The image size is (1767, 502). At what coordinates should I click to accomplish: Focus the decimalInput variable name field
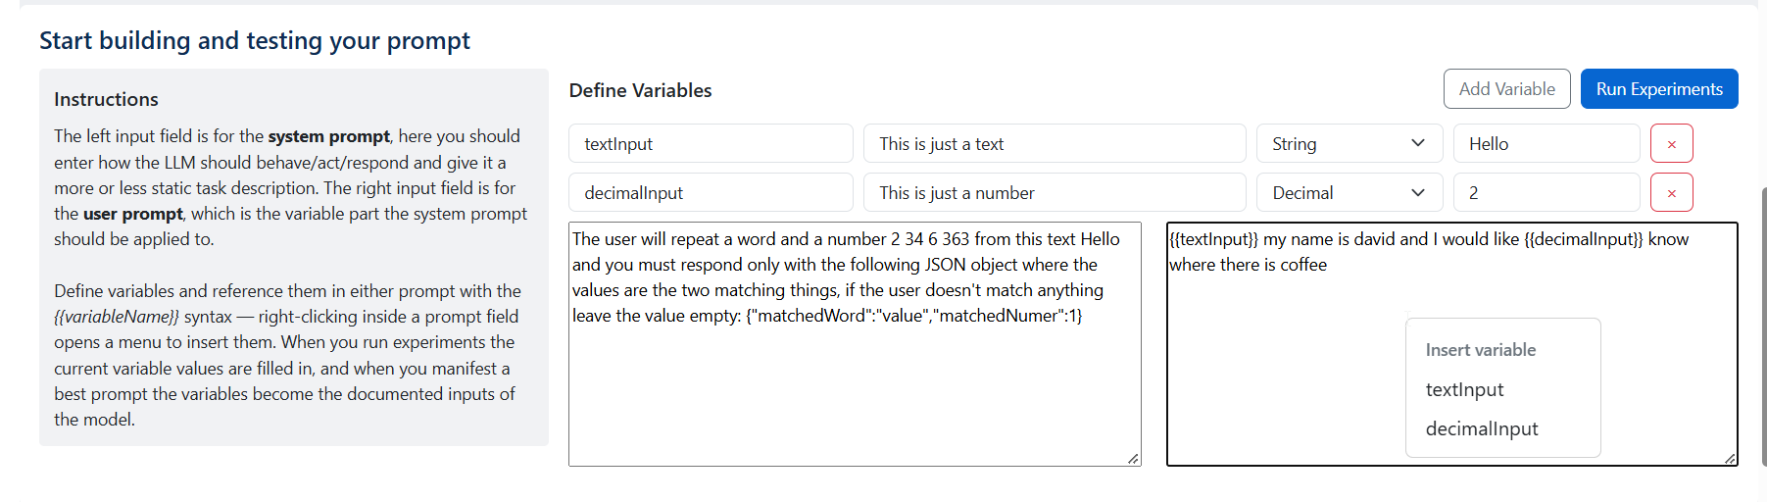pyautogui.click(x=711, y=193)
